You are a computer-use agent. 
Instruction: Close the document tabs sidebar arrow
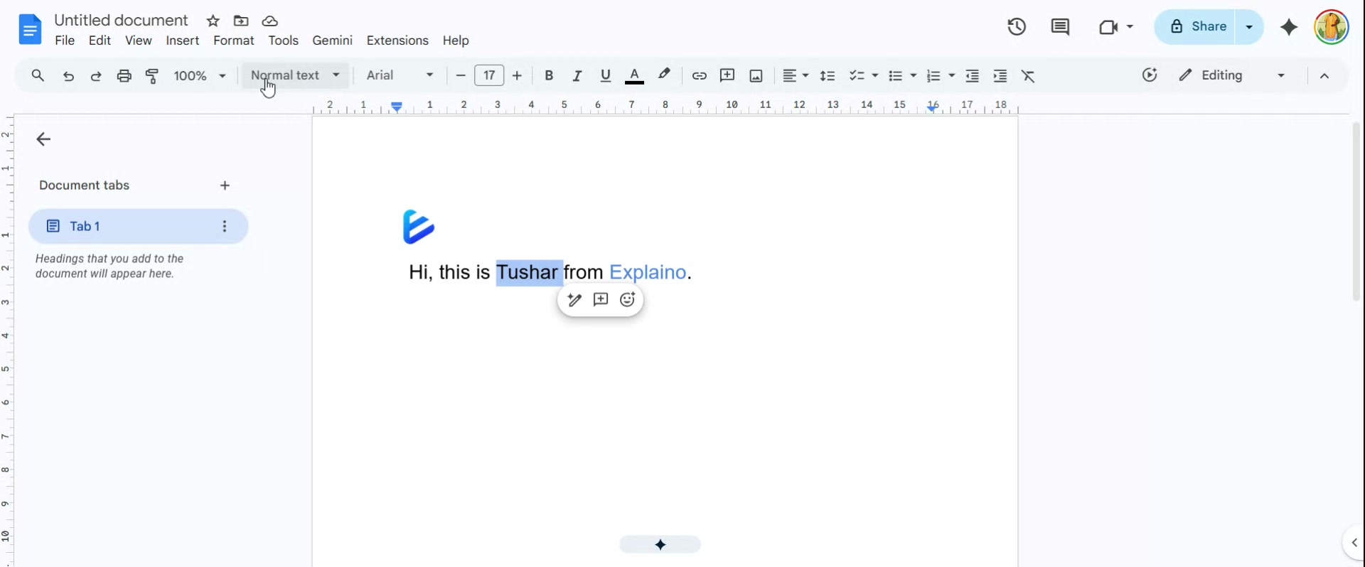tap(43, 139)
